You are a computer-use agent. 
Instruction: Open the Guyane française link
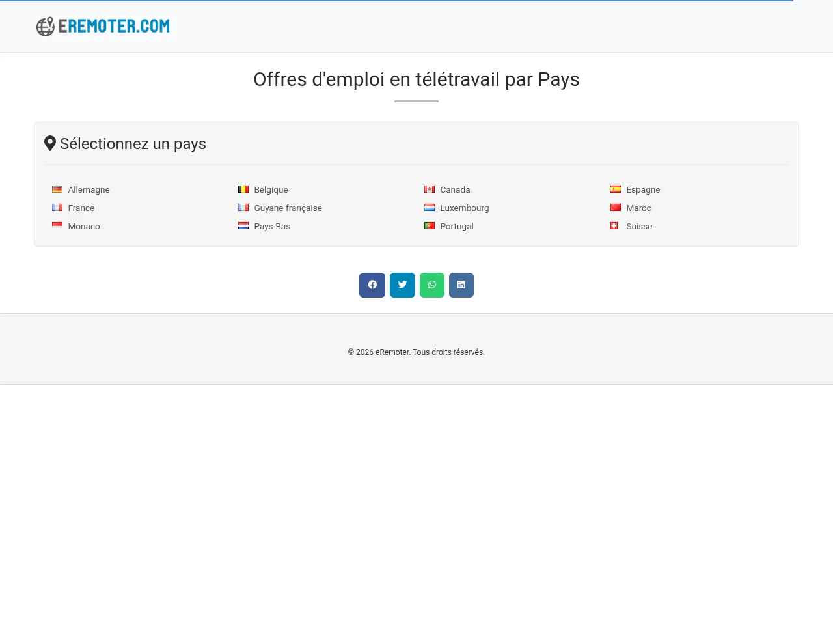click(288, 208)
